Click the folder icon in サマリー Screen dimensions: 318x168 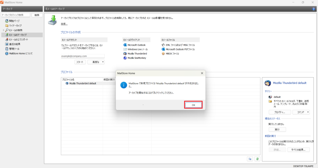click(x=270, y=101)
